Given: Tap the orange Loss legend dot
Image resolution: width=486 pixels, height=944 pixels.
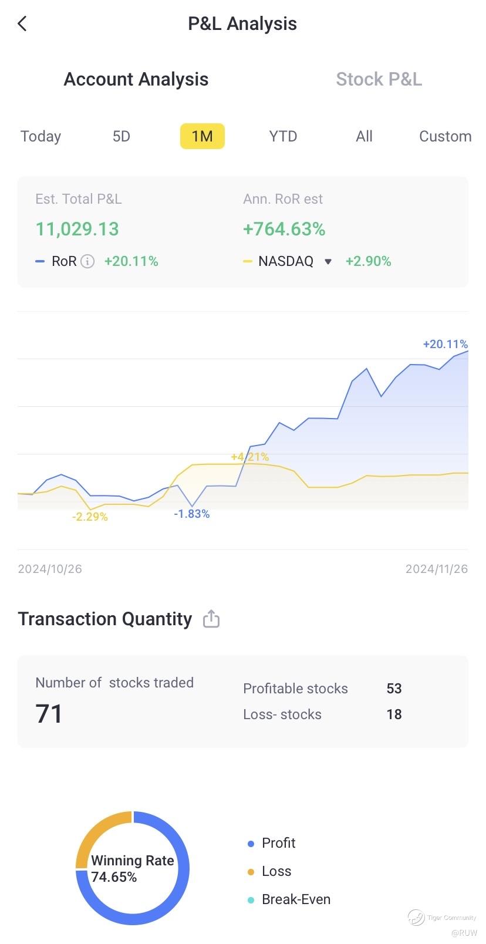Looking at the screenshot, I should [251, 872].
